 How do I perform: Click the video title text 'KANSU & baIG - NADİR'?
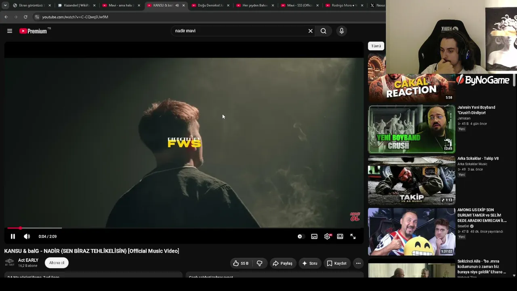pyautogui.click(x=92, y=251)
